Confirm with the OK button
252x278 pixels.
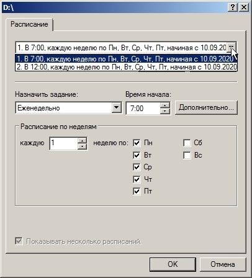coord(173,264)
